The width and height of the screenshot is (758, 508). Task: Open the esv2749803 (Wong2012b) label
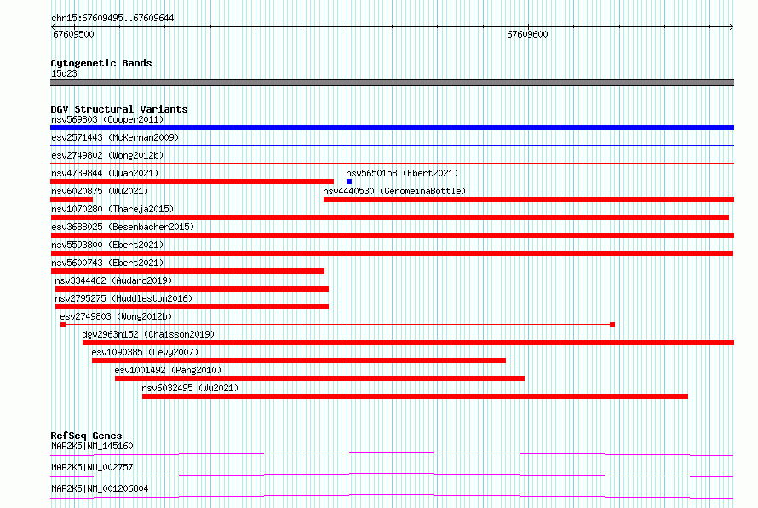(116, 316)
